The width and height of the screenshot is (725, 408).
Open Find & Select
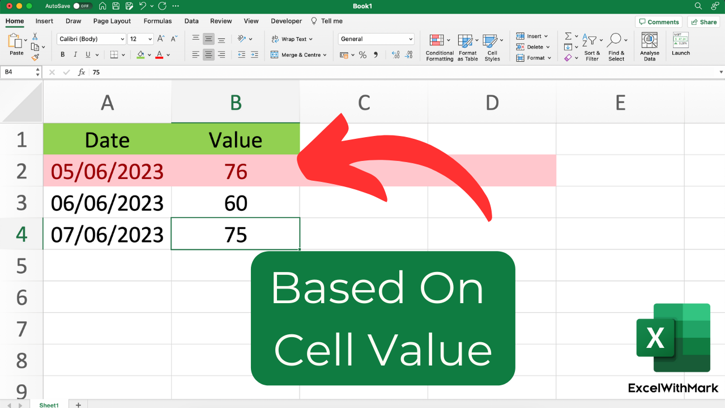(616, 48)
